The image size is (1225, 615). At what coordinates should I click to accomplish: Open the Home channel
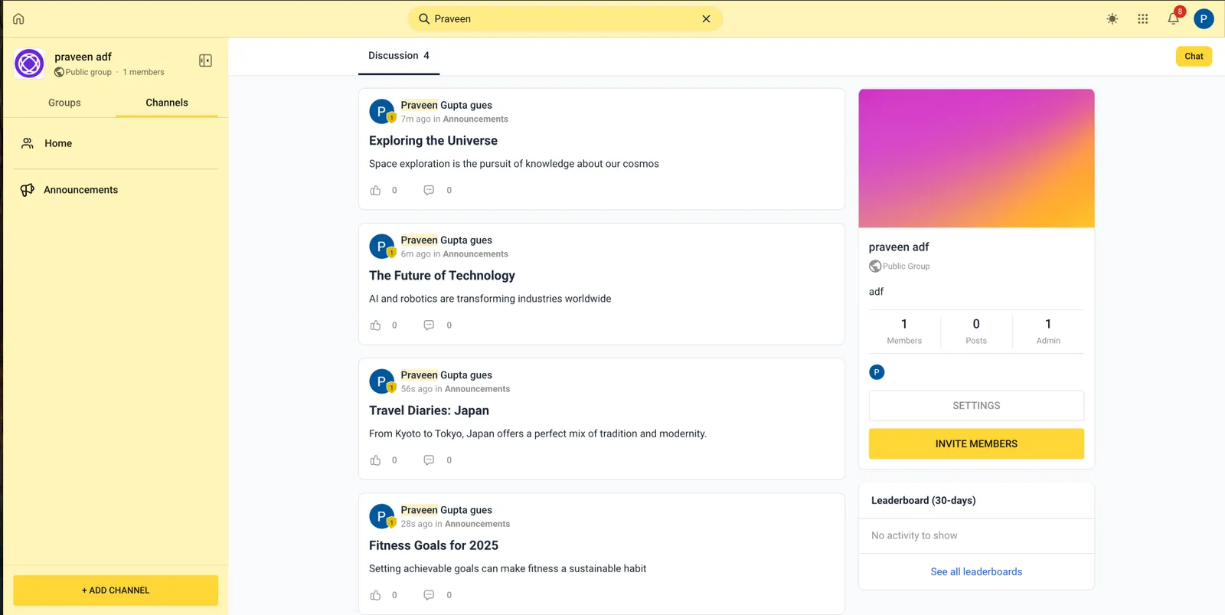116,143
